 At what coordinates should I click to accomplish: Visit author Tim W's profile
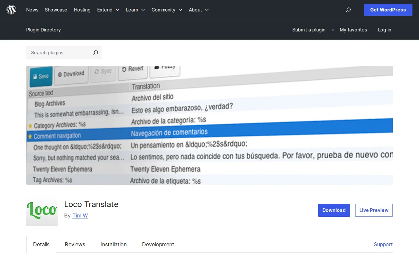coord(80,215)
